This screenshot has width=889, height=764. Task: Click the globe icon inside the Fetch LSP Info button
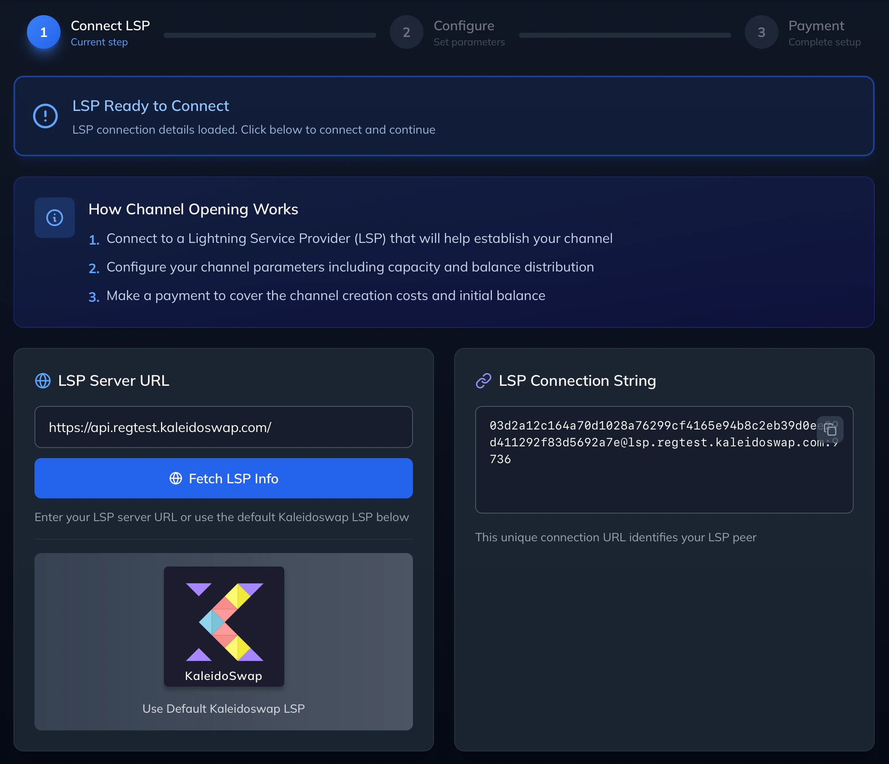click(175, 479)
